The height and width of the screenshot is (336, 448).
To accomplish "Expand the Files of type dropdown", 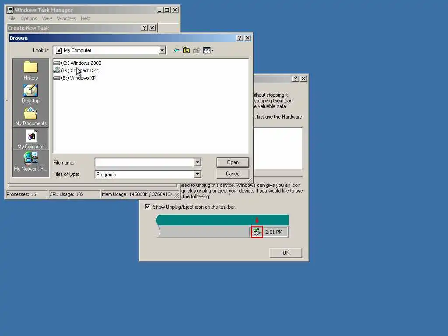I will tap(197, 174).
